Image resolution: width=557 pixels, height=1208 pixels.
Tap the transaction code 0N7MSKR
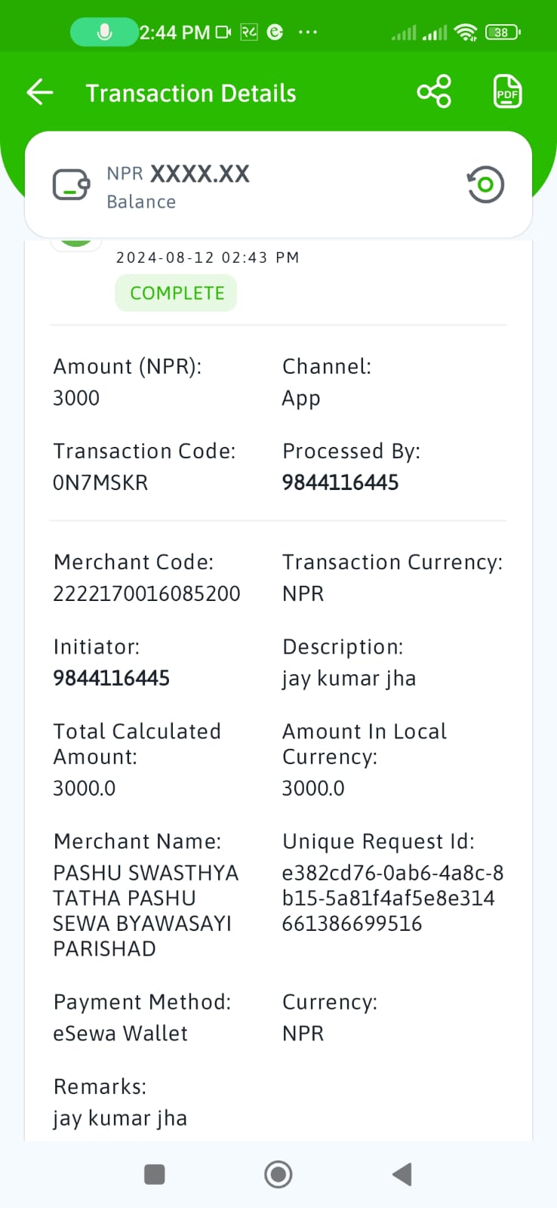pos(100,482)
